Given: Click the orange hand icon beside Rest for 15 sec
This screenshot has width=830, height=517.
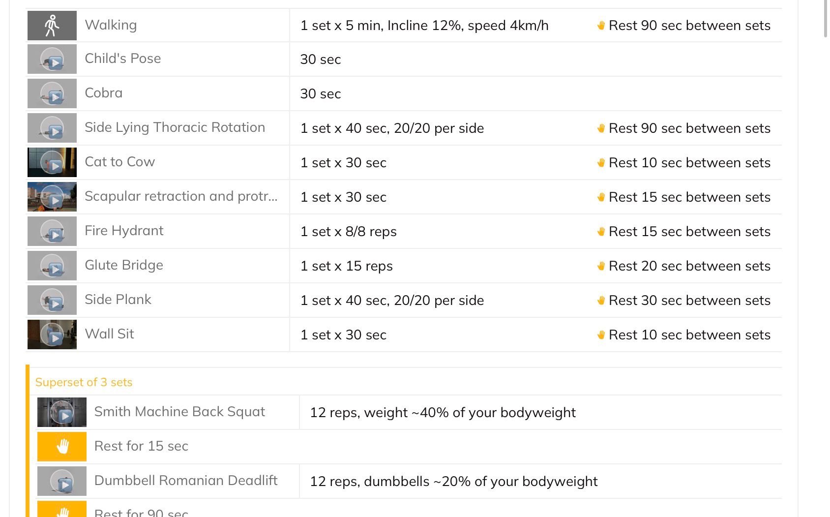Looking at the screenshot, I should (x=61, y=447).
